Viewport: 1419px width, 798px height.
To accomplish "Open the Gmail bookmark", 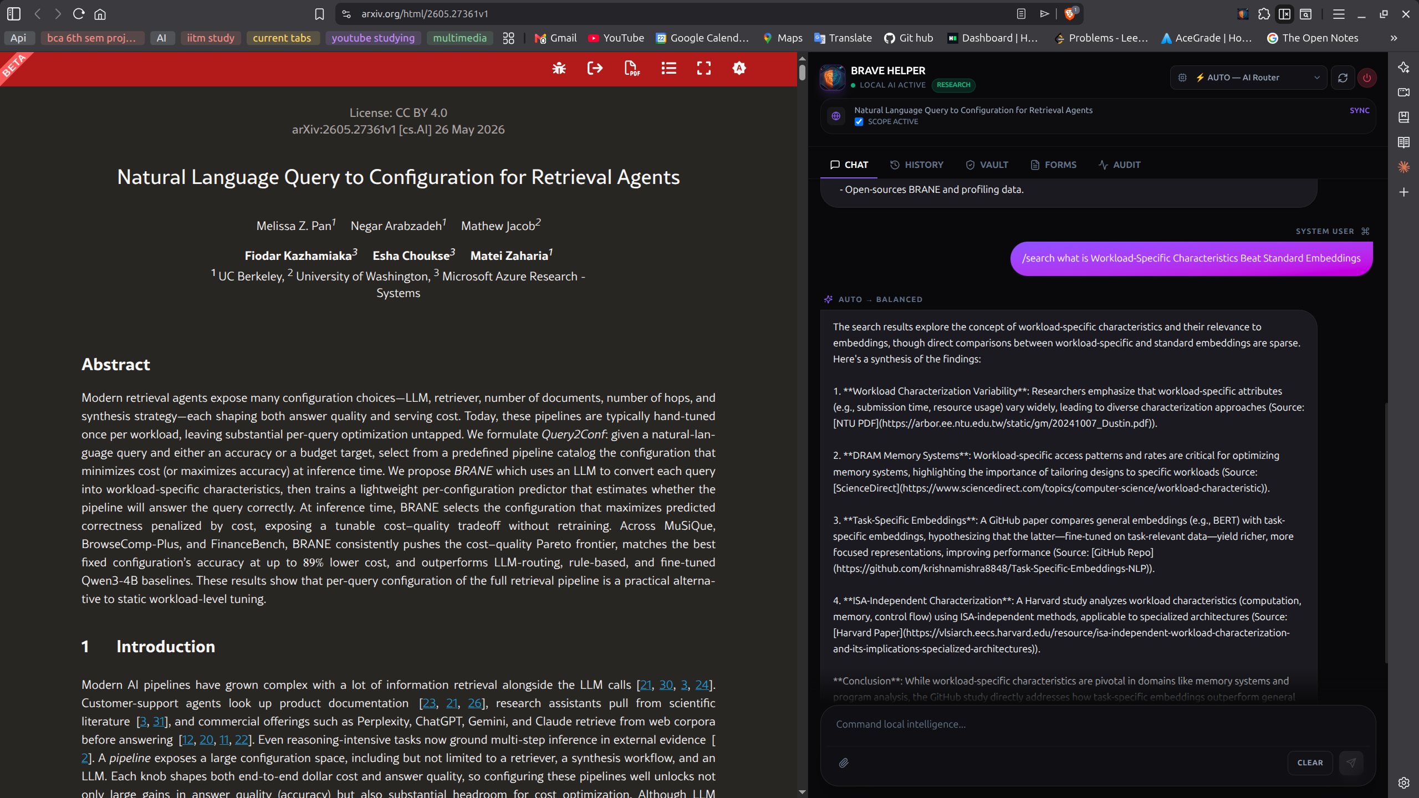I will click(555, 38).
